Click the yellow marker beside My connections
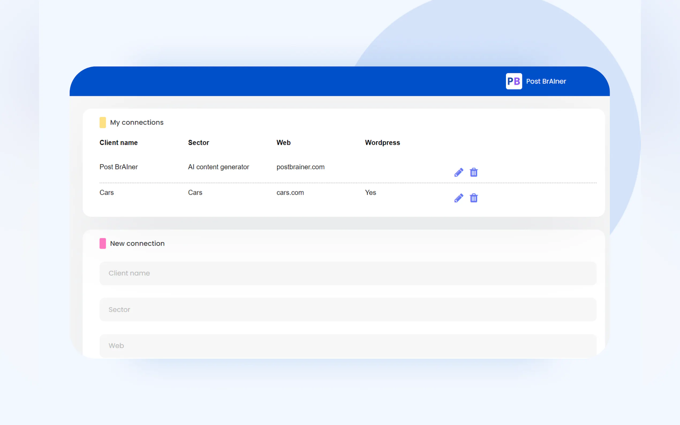Viewport: 680px width, 425px height. [103, 123]
